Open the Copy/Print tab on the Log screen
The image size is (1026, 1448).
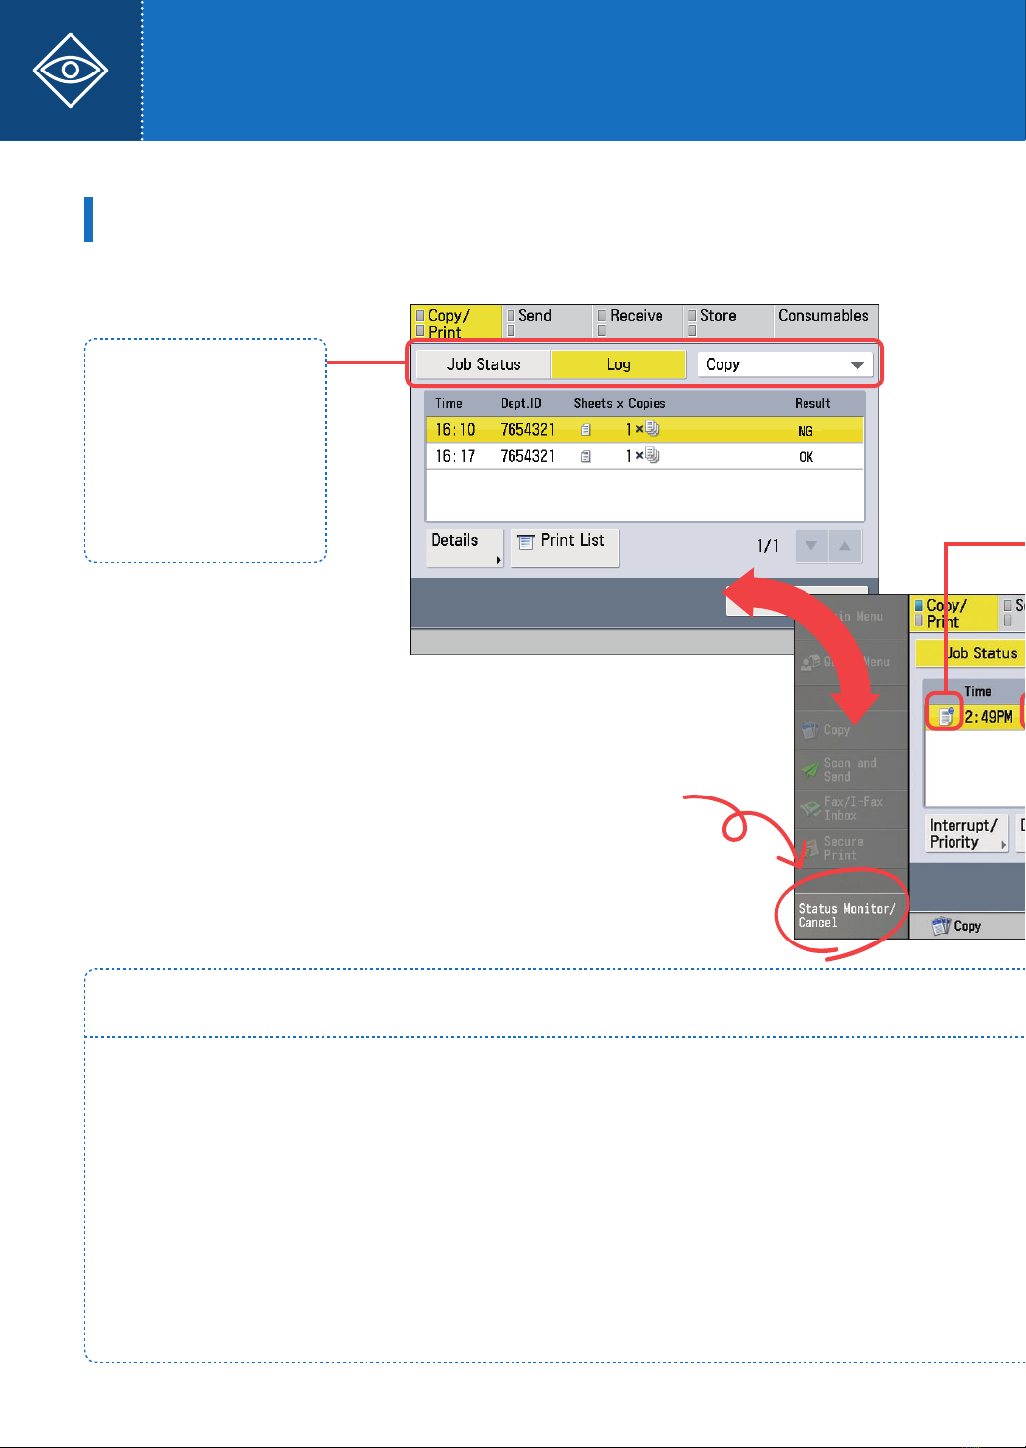pyautogui.click(x=456, y=322)
